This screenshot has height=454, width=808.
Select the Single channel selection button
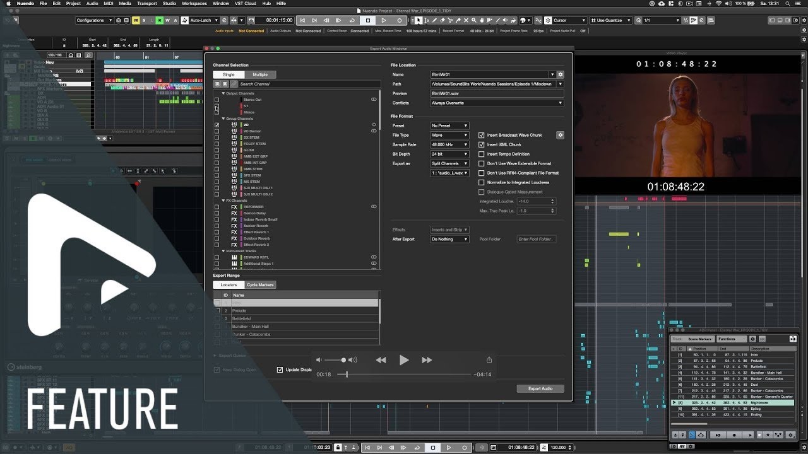[x=229, y=74]
